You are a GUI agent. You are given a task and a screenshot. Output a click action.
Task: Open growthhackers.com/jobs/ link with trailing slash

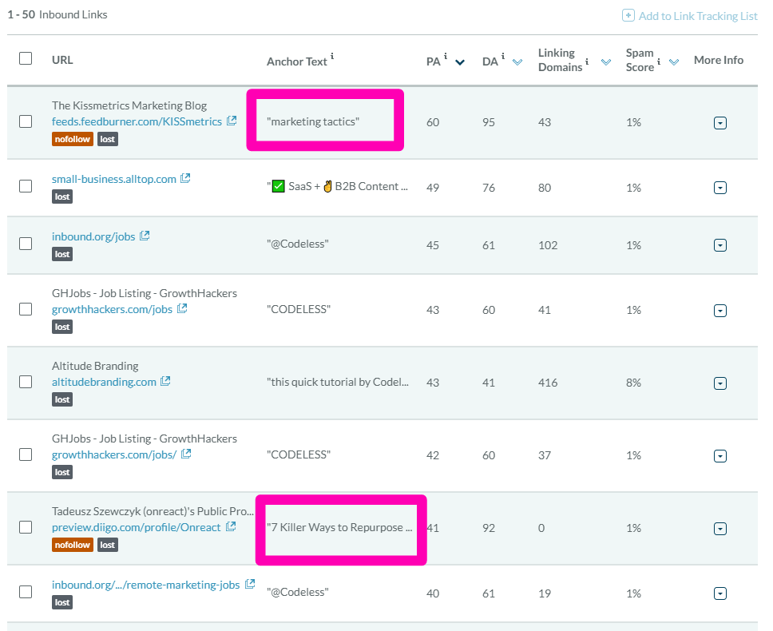coord(114,454)
